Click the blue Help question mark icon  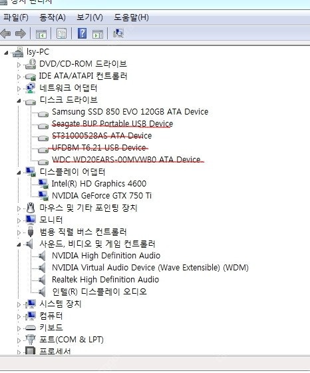[82, 33]
